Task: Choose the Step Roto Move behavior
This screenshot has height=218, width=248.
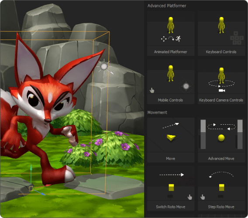Action: point(221,188)
